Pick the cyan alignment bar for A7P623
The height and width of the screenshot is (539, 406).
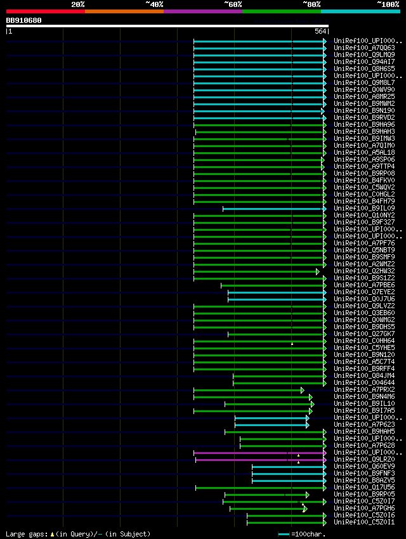point(271,425)
